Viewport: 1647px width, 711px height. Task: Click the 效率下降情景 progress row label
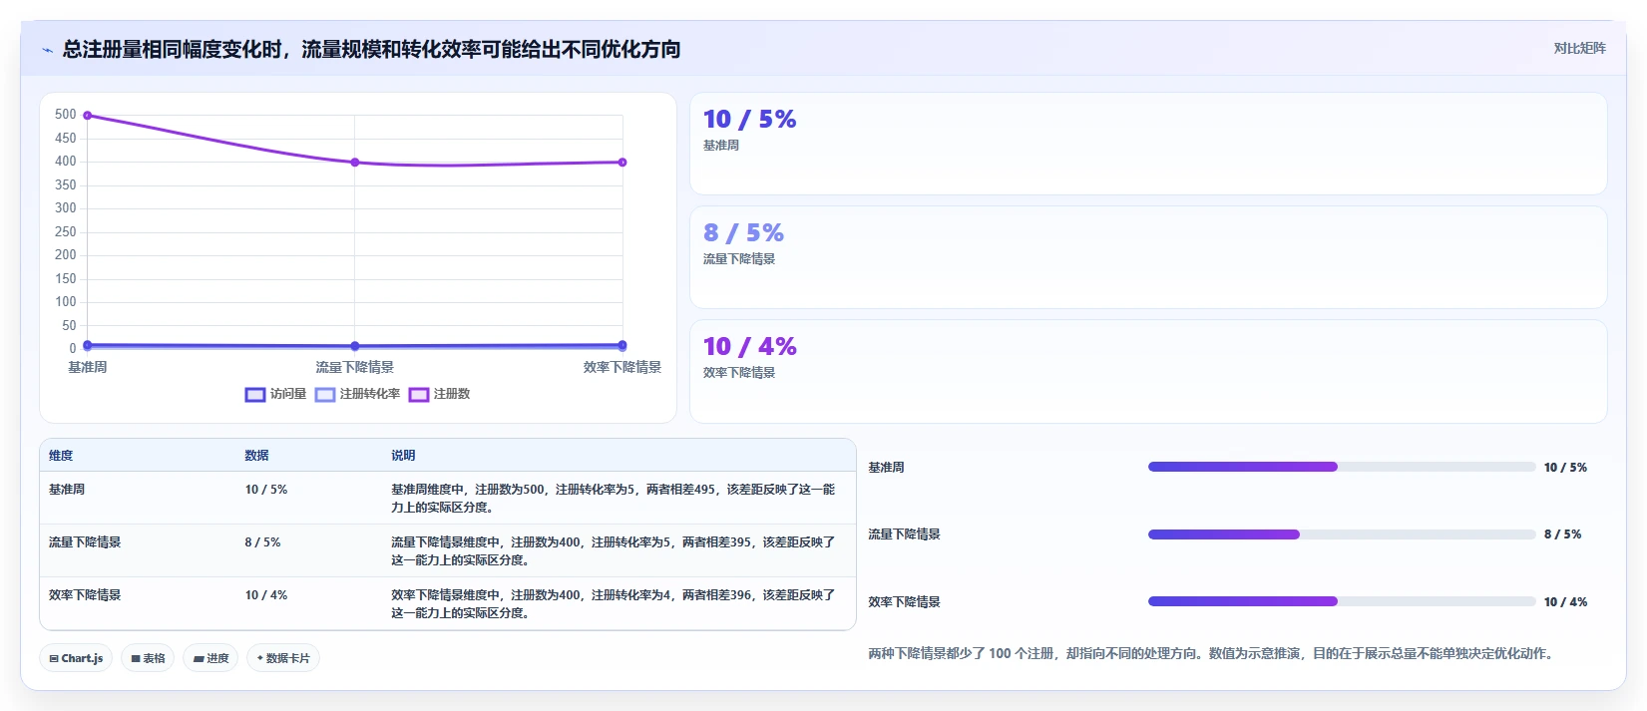click(904, 602)
